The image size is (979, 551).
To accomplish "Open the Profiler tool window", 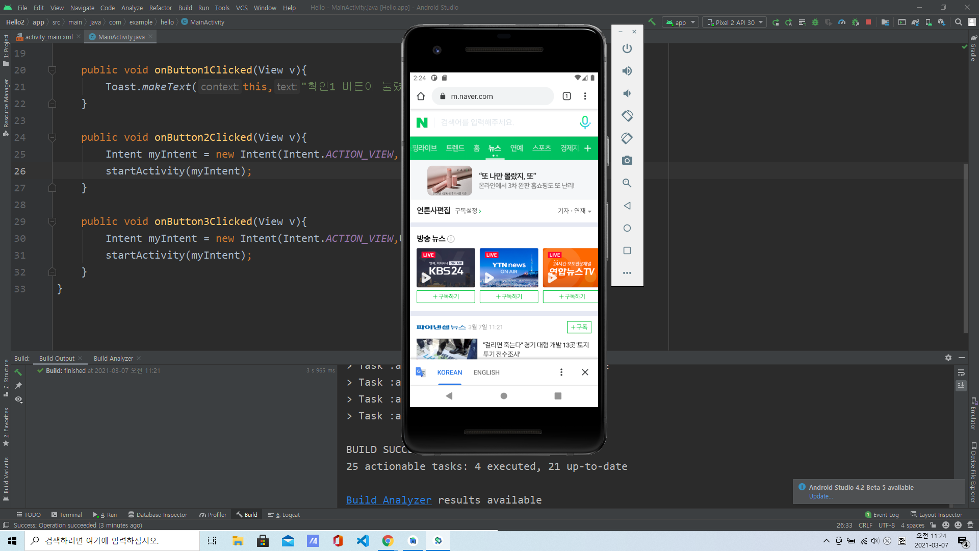I will (213, 515).
